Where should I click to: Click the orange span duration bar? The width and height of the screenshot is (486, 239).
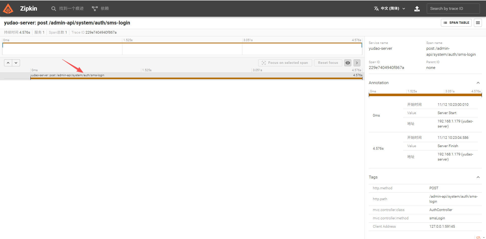pos(196,78)
